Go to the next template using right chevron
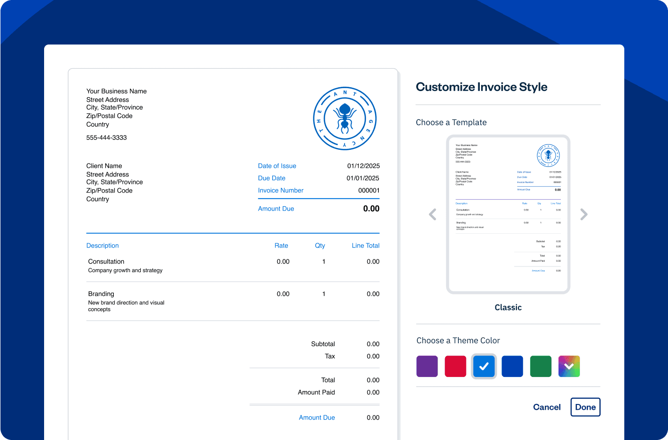668x440 pixels. (x=584, y=214)
